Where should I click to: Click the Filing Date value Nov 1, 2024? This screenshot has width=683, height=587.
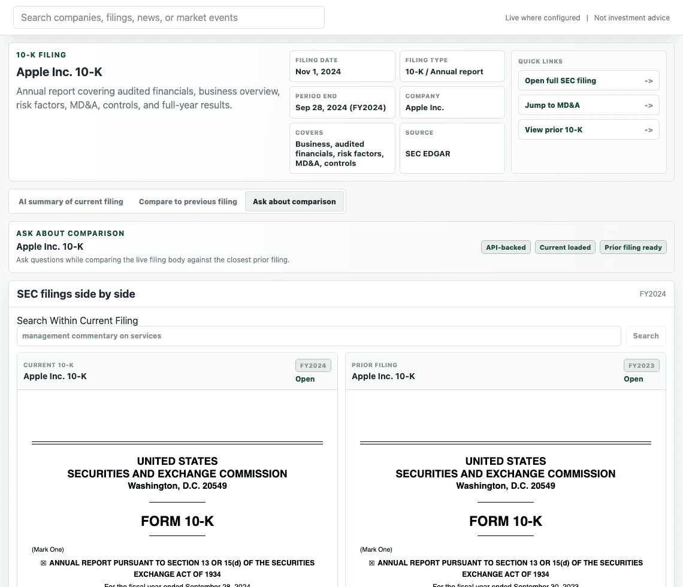pos(318,72)
